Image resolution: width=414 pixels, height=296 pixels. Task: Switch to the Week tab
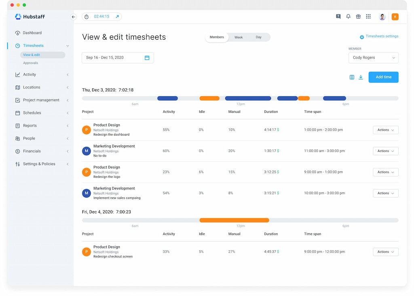click(238, 37)
